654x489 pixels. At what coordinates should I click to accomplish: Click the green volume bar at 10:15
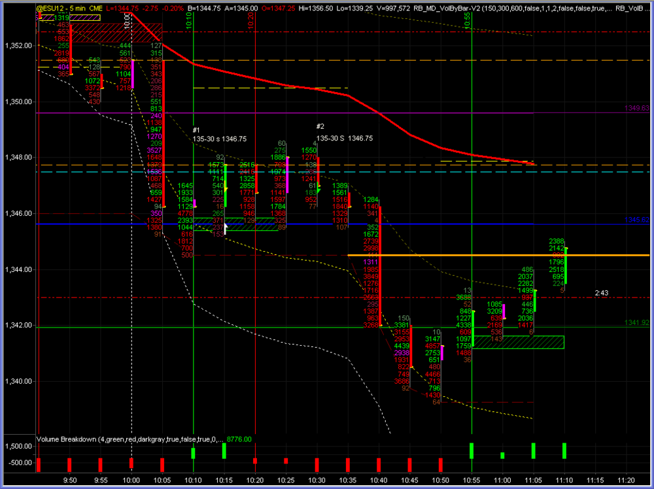[x=224, y=450]
